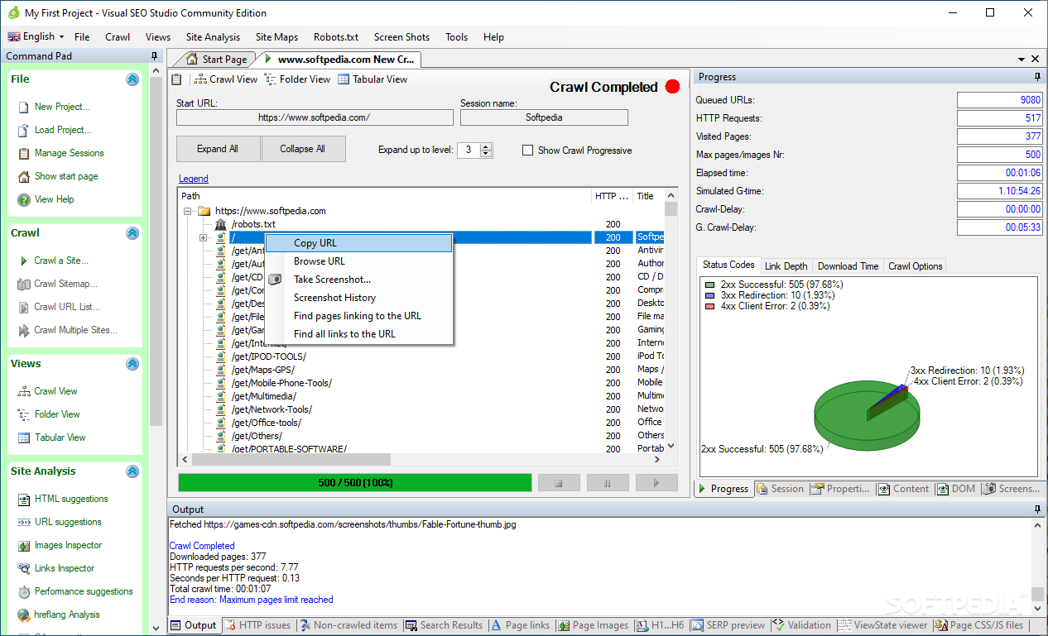This screenshot has width=1048, height=636.
Task: Switch to Crawl View in toolbar
Action: [x=226, y=79]
